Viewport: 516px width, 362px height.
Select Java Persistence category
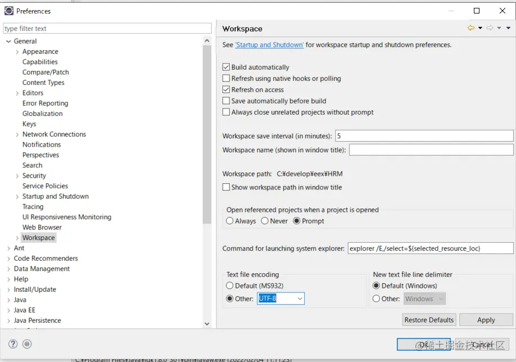click(37, 320)
